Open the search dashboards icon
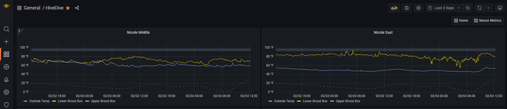Screen dimensions: 507x109 6,29
